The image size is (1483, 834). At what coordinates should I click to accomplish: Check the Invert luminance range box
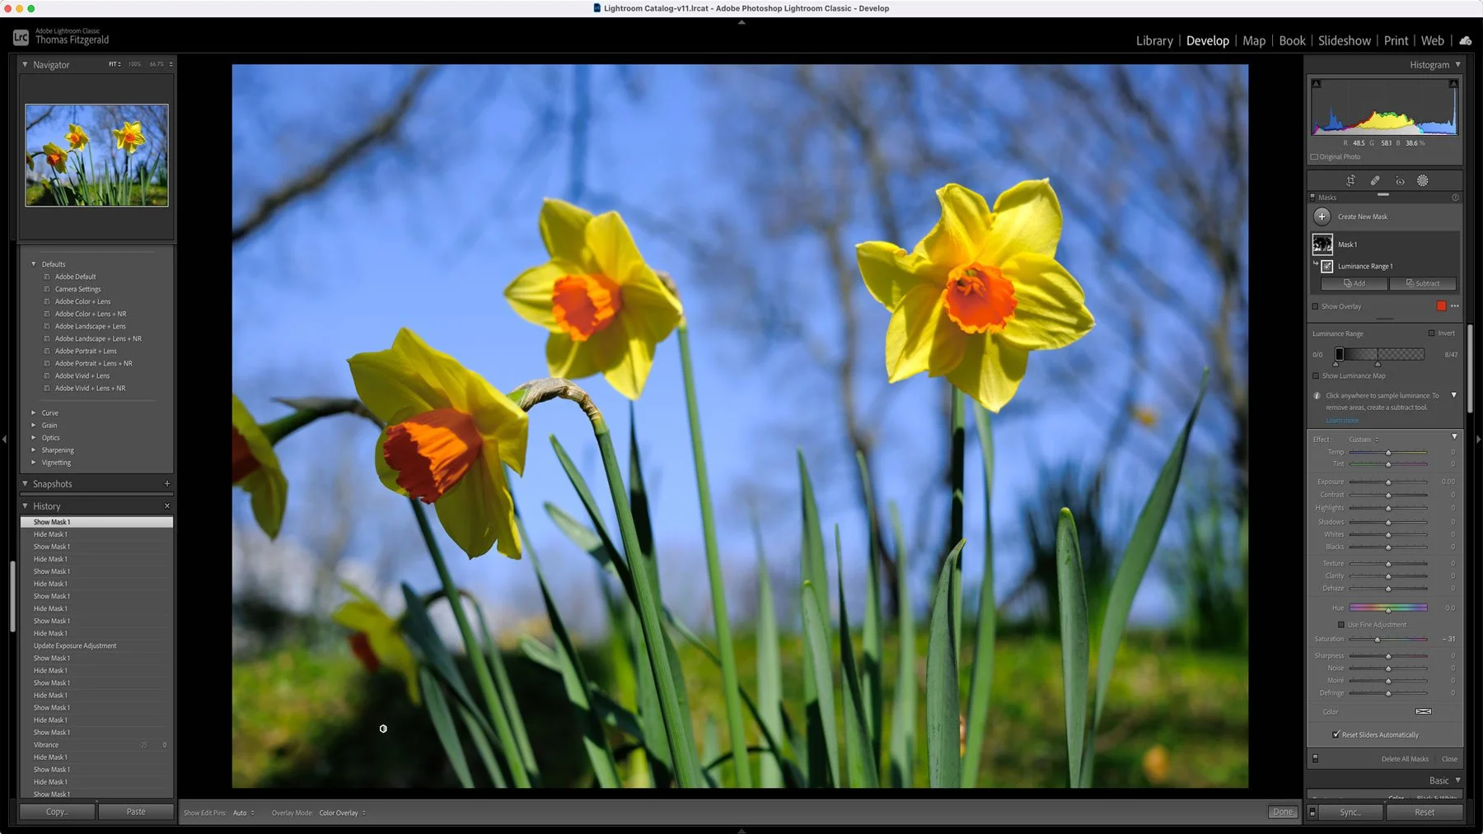[x=1431, y=333]
